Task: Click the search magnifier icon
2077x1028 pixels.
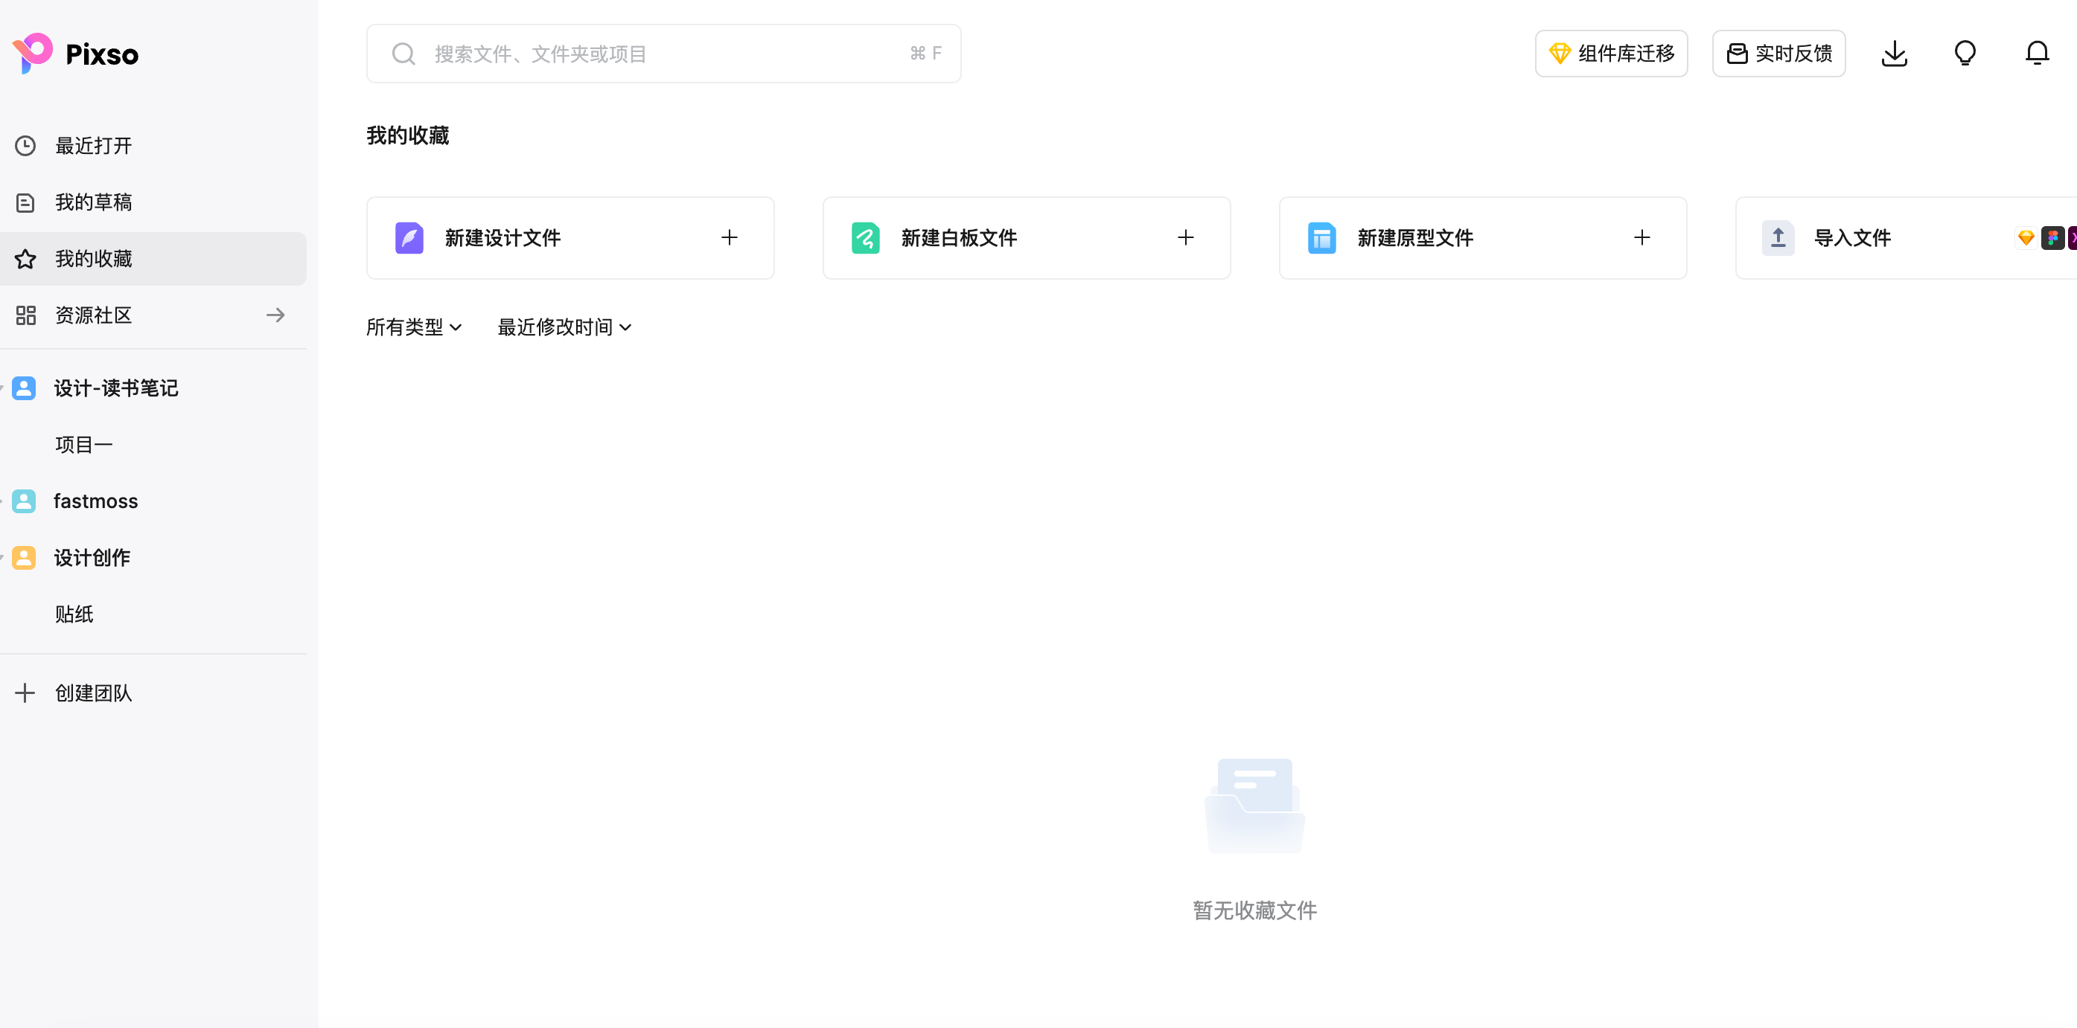Action: [x=403, y=54]
